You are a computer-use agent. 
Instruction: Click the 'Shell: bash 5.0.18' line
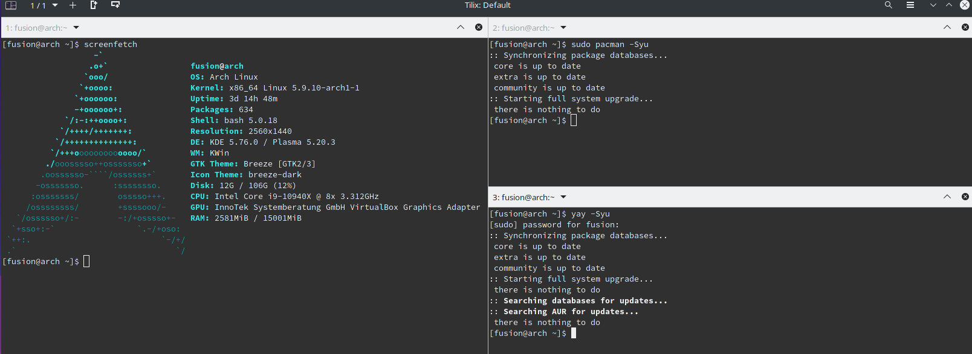click(x=234, y=121)
